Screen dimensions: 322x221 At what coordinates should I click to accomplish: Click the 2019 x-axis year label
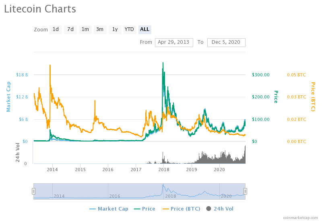coord(192,170)
